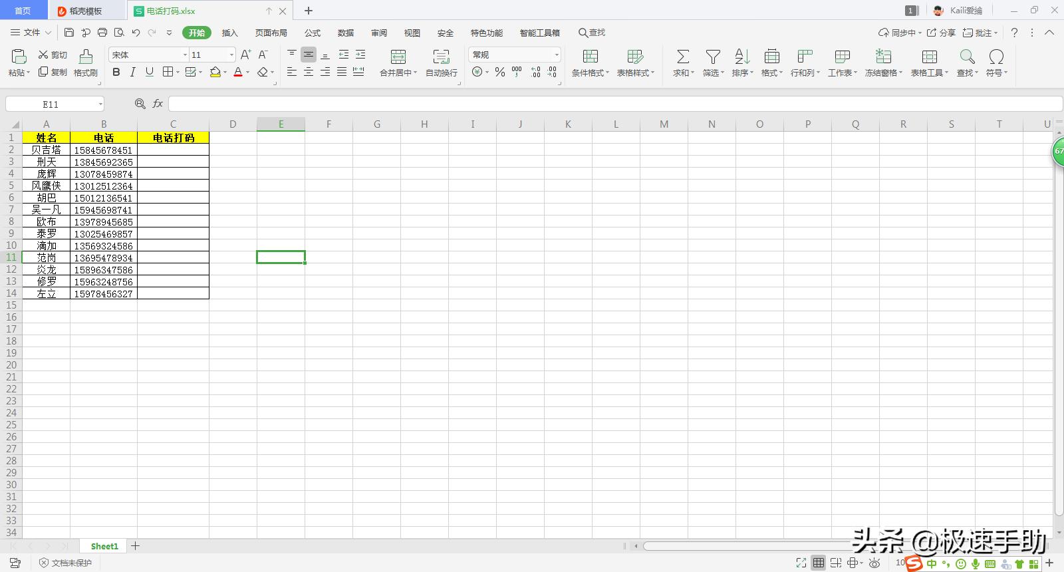
Task: Click the sort (排序) A-Z icon
Action: point(742,57)
